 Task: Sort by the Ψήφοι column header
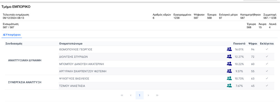(x=252, y=43)
